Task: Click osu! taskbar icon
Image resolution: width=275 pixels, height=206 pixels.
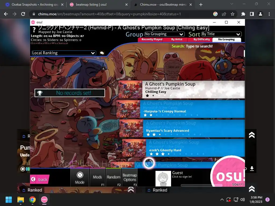Action: 44,200
